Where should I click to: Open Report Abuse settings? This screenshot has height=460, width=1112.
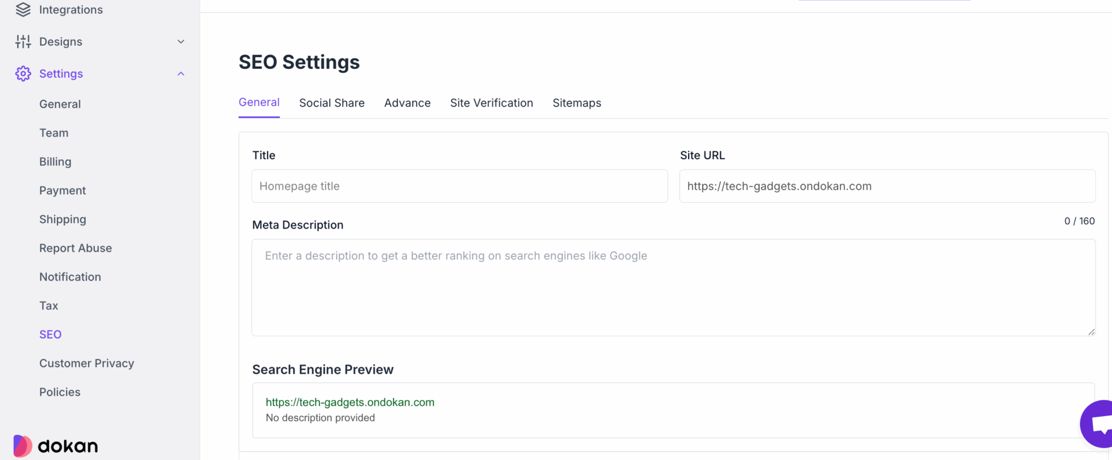coord(76,248)
